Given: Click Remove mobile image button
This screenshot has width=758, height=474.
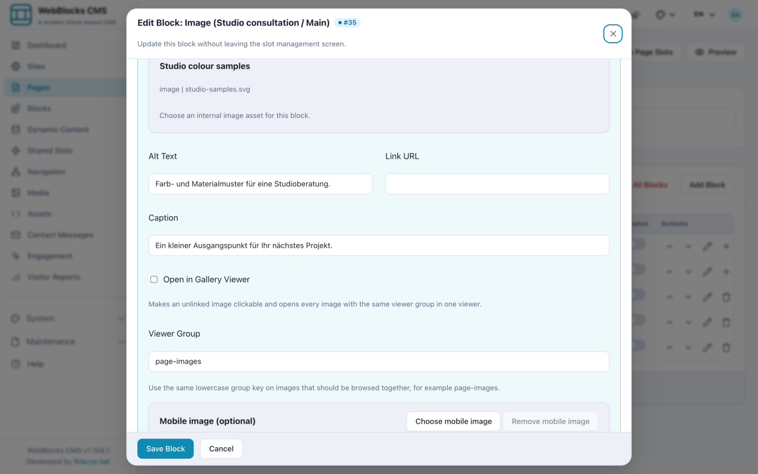Looking at the screenshot, I should tap(551, 421).
